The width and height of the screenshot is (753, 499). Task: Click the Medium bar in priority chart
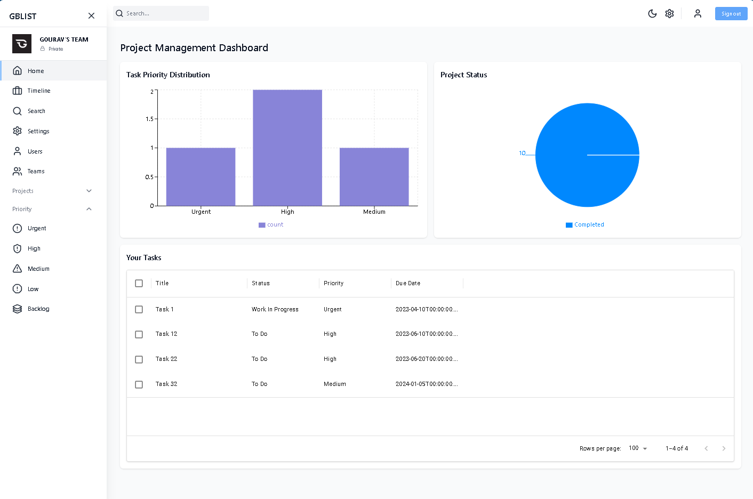[x=374, y=176]
